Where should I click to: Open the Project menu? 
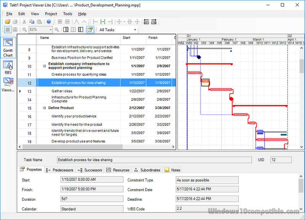[51, 14]
